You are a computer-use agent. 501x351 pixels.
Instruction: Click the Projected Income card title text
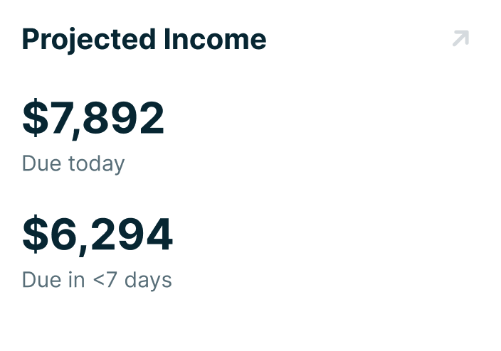pyautogui.click(x=144, y=39)
